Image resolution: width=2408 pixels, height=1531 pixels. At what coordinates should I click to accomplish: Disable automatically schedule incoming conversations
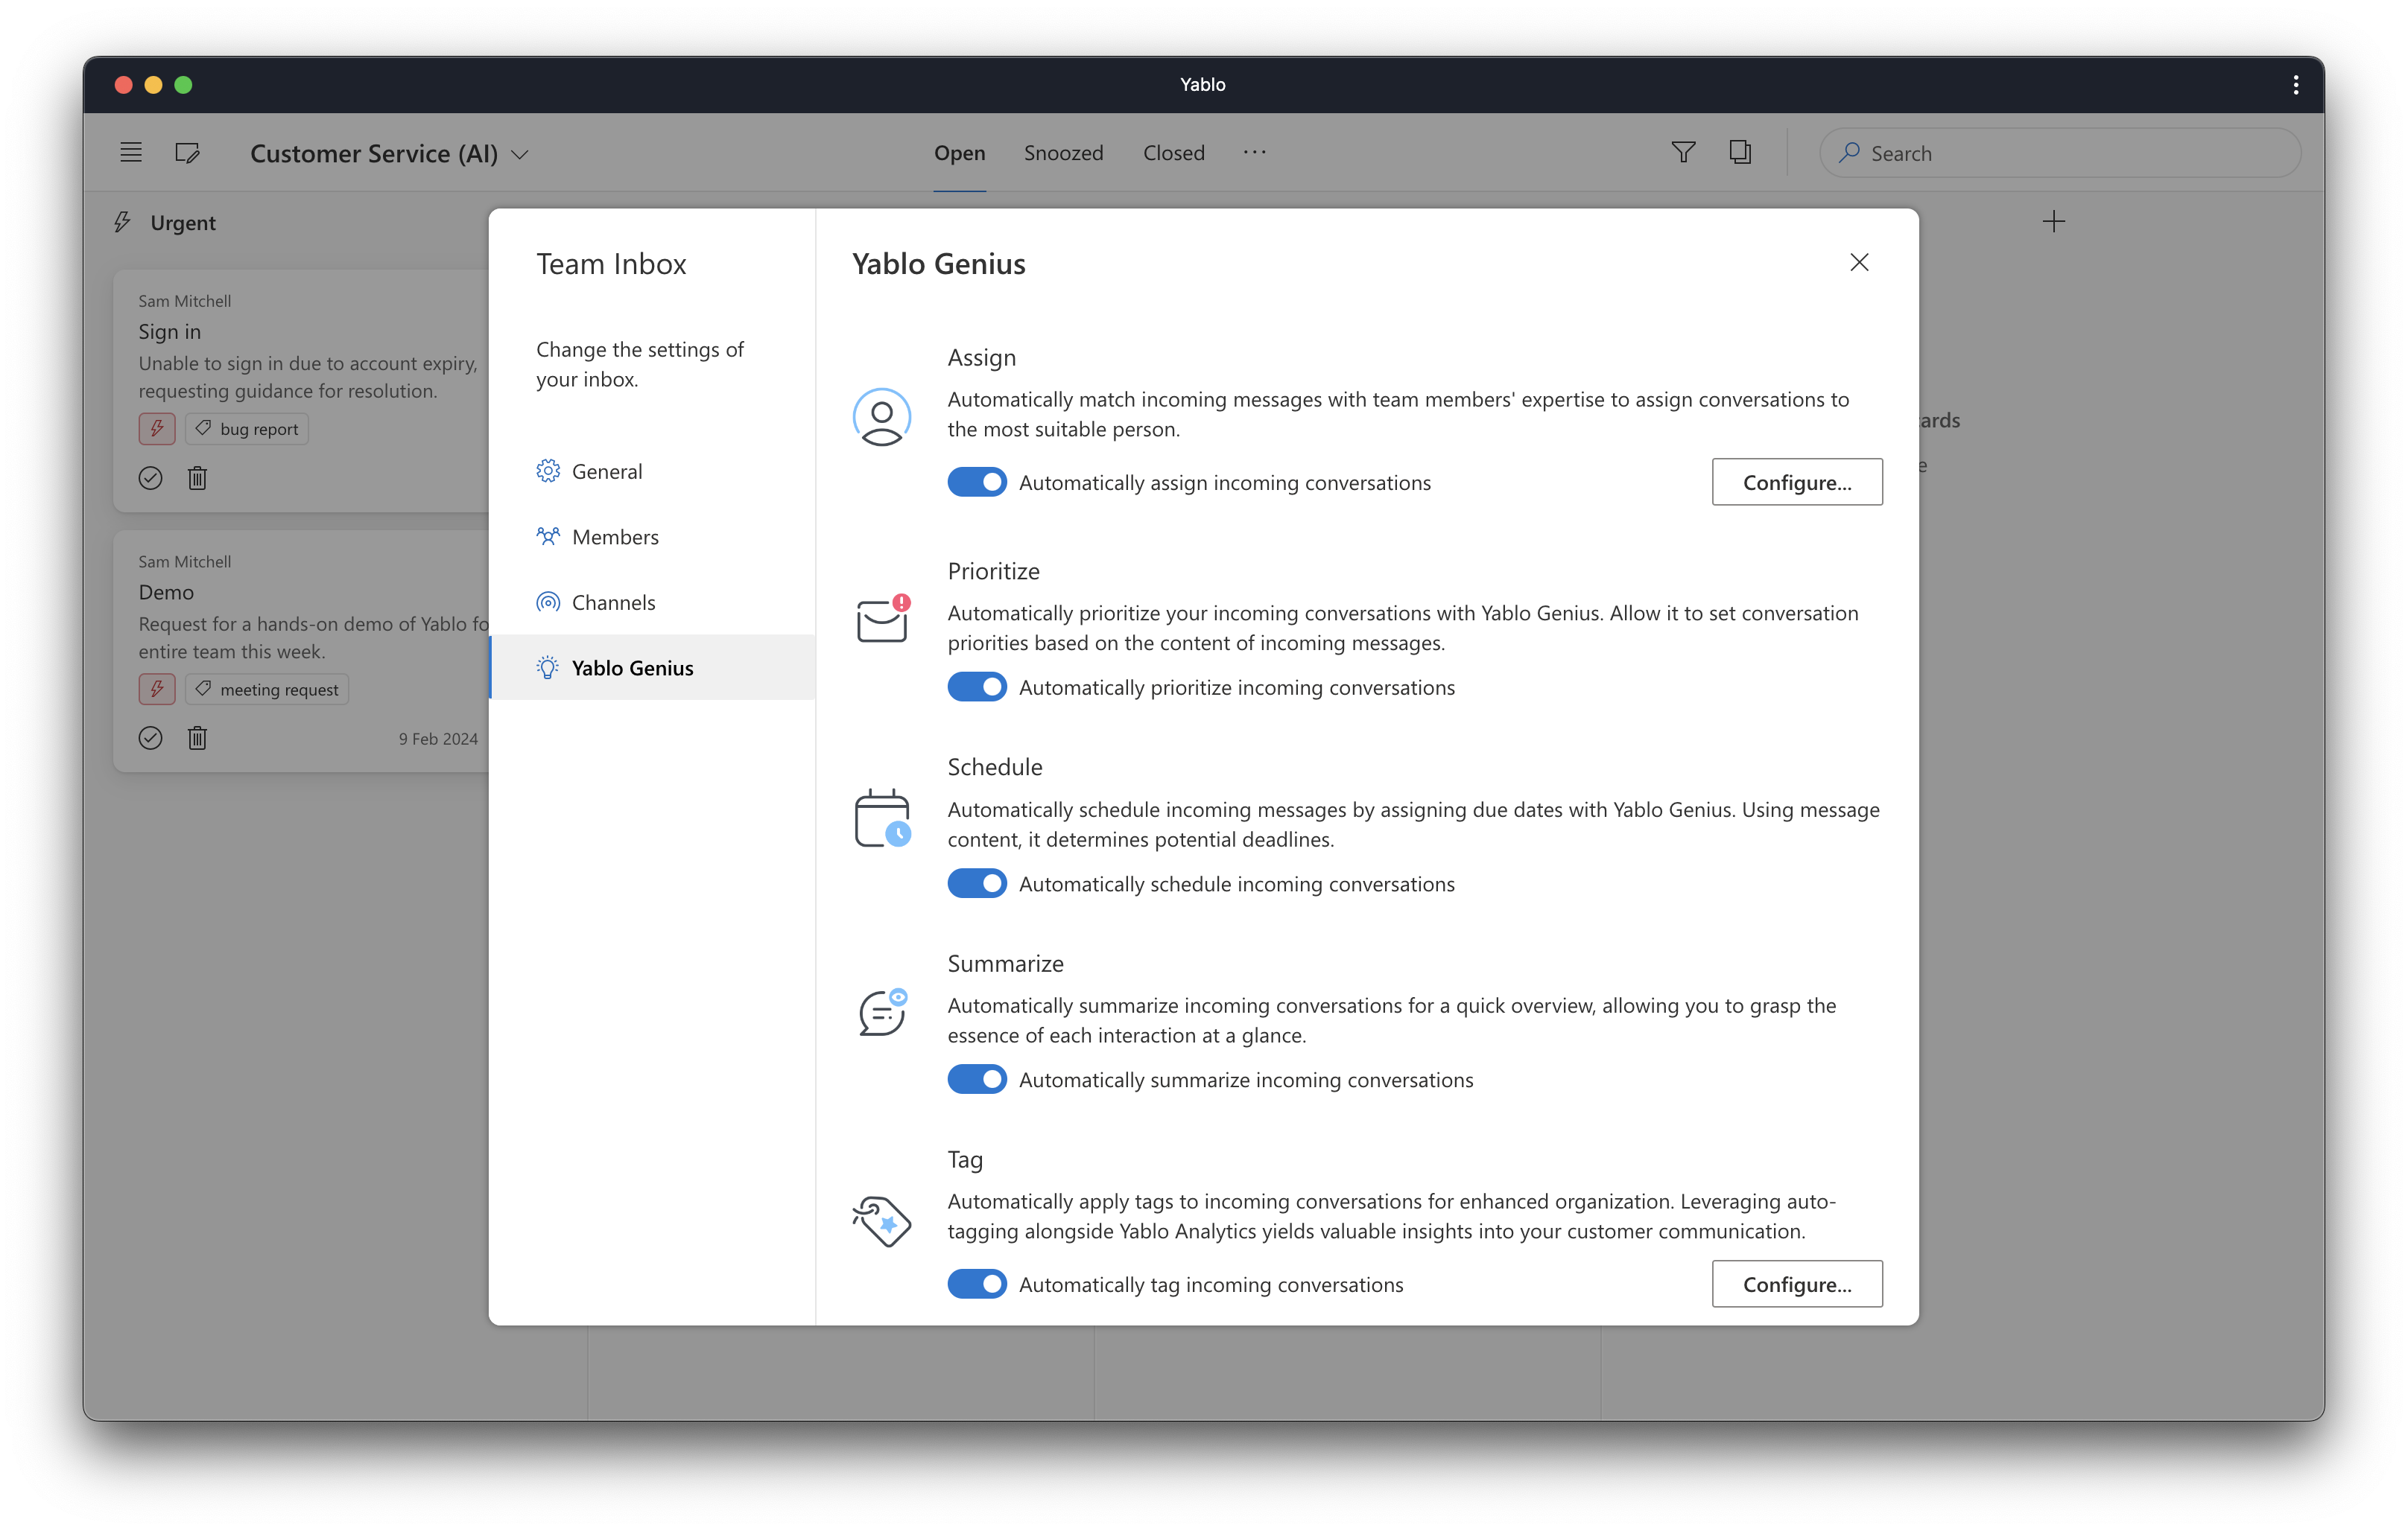pos(977,883)
